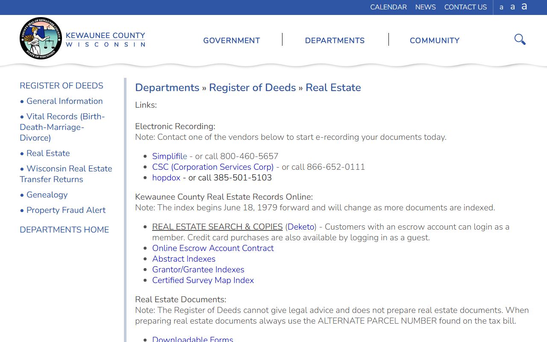This screenshot has height=342, width=547.
Task: Click phone number 385-501-5103 text
Action: pos(243,177)
